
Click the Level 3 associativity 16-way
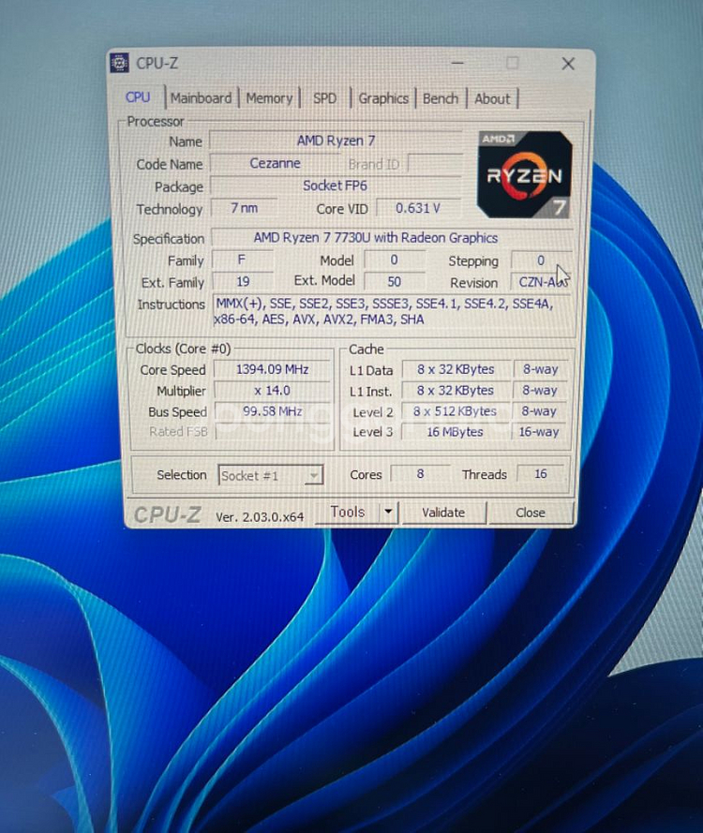(539, 432)
